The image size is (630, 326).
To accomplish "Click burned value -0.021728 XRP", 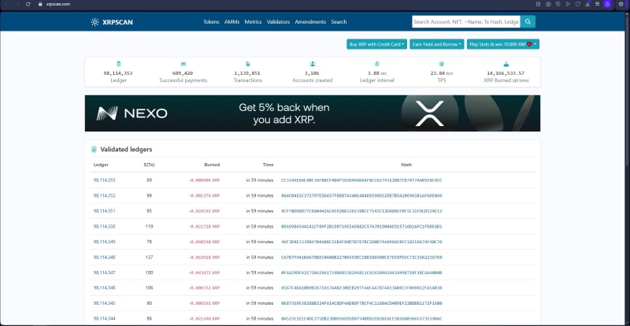I will (x=204, y=227).
